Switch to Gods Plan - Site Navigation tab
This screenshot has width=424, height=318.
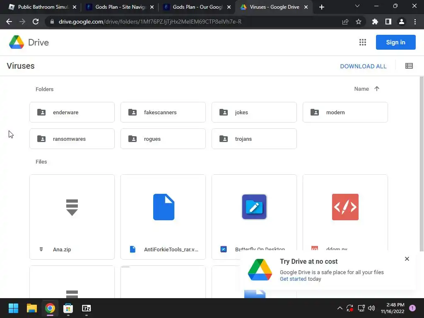point(120,7)
